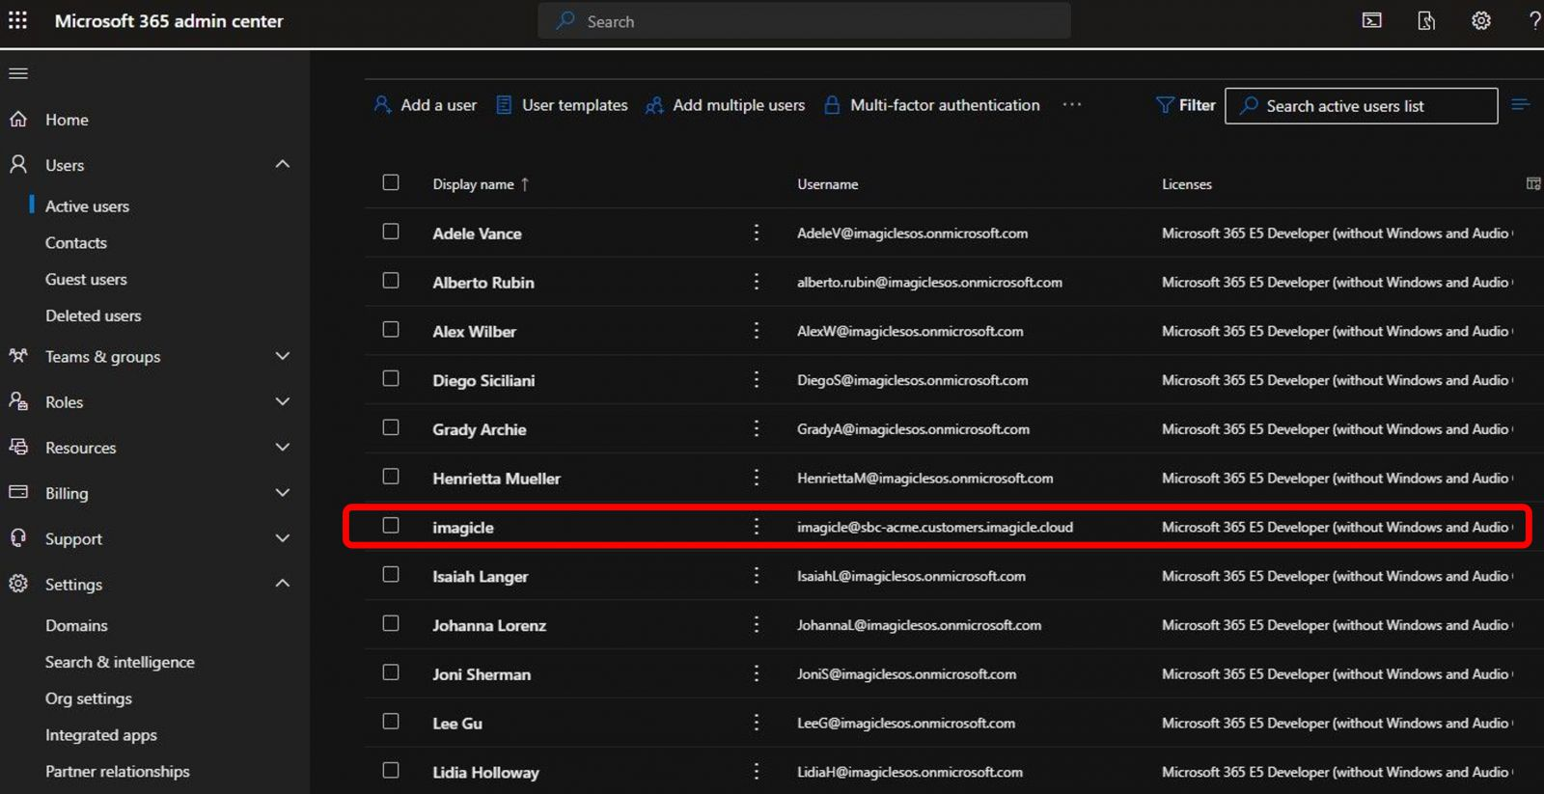Open the settings gear in top bar
The height and width of the screenshot is (794, 1544).
1480,20
